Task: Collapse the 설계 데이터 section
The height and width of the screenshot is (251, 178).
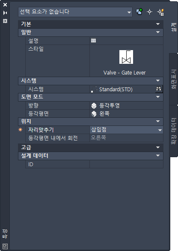Action: click(91, 155)
